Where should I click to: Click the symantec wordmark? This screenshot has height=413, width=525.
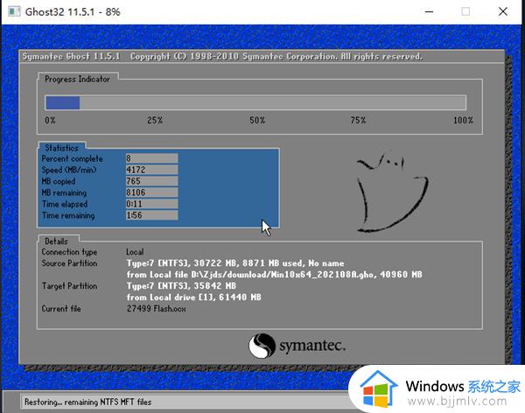pos(312,346)
